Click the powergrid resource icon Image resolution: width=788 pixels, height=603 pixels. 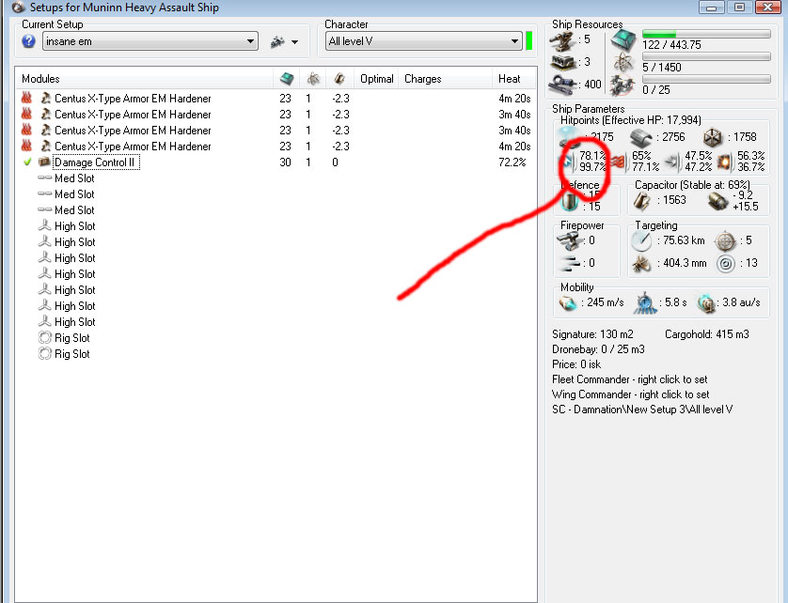623,62
